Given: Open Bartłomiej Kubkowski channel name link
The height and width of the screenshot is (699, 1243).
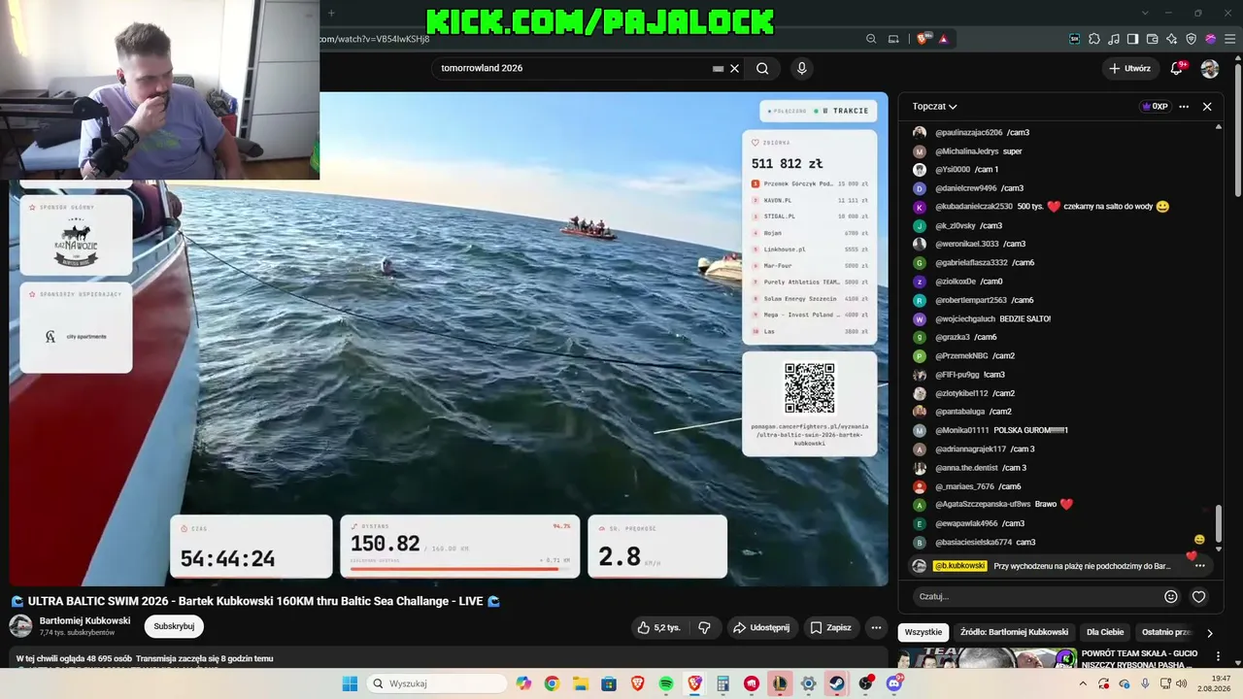Looking at the screenshot, I should click(84, 620).
